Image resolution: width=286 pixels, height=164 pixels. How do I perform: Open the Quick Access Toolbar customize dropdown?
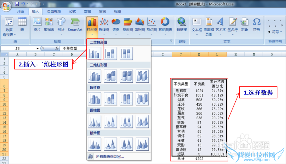pyautogui.click(x=43, y=4)
